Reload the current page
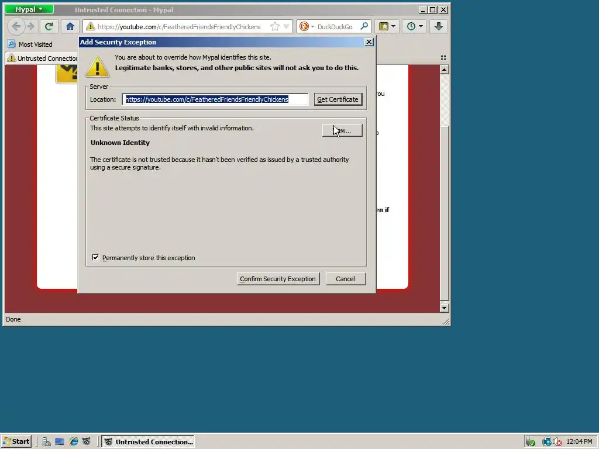599x449 pixels. tap(49, 26)
